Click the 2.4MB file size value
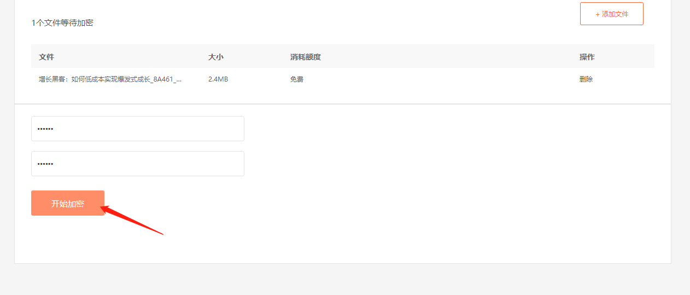Screen dimensions: 690x295 (x=218, y=79)
